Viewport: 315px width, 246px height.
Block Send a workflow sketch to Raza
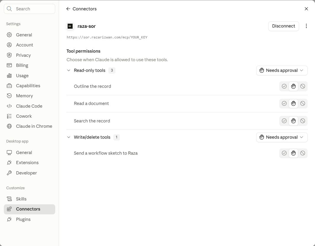303,153
